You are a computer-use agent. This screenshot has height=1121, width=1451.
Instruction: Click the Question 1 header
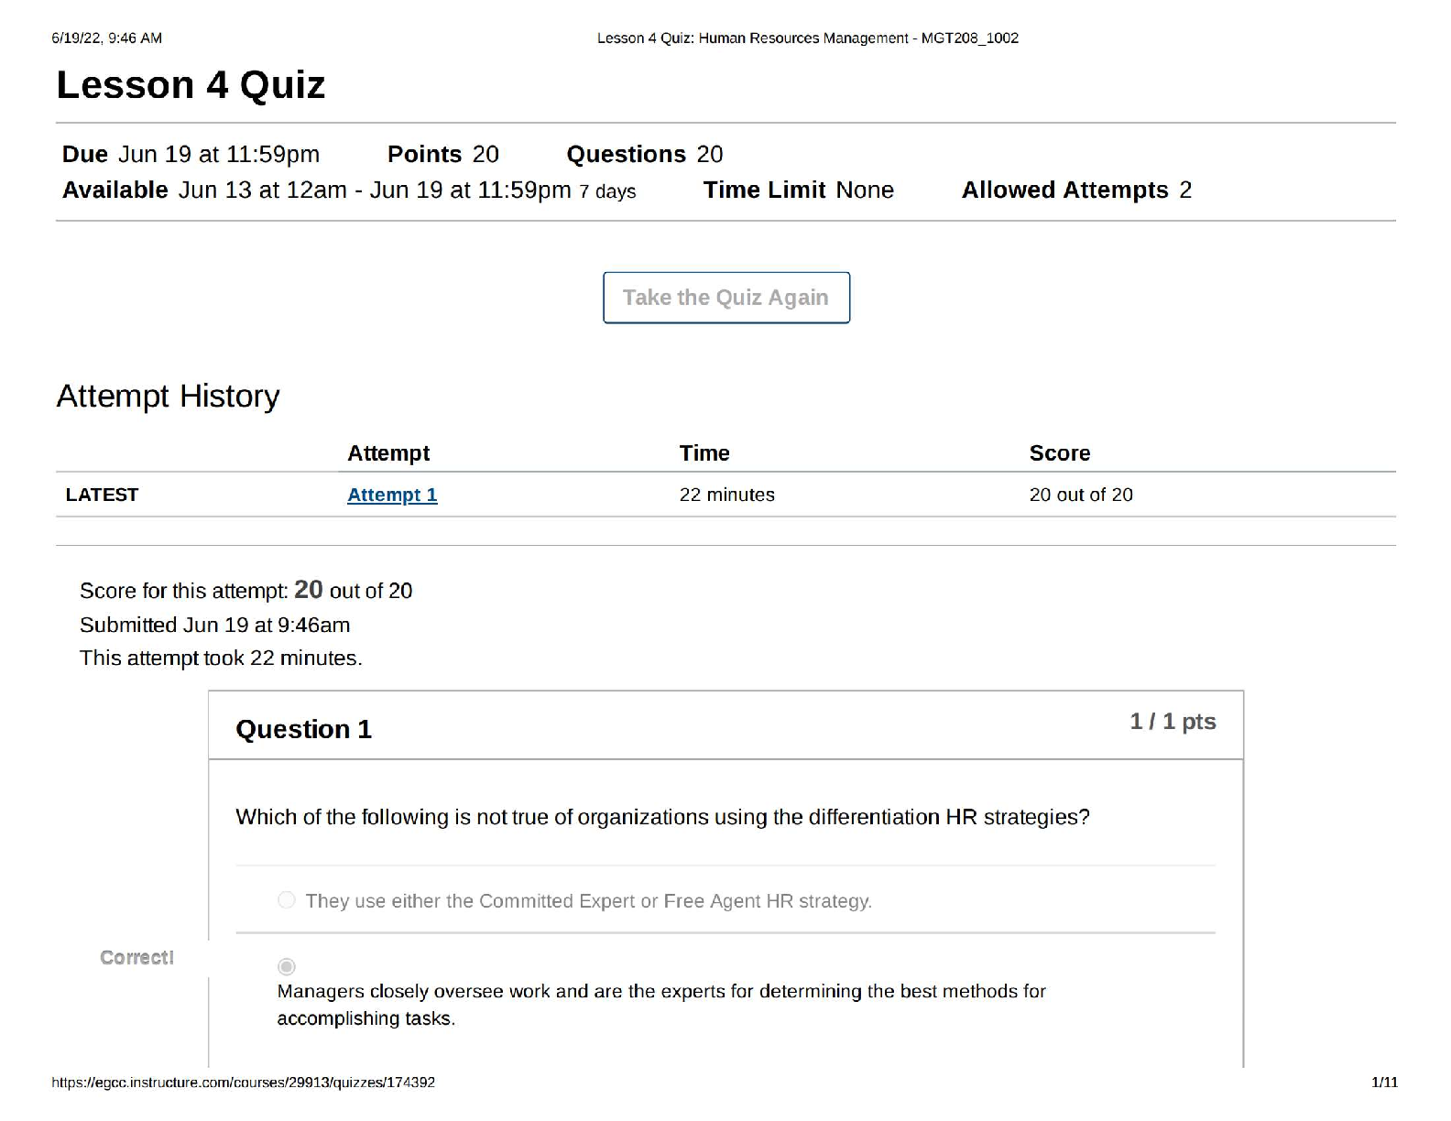tap(303, 729)
